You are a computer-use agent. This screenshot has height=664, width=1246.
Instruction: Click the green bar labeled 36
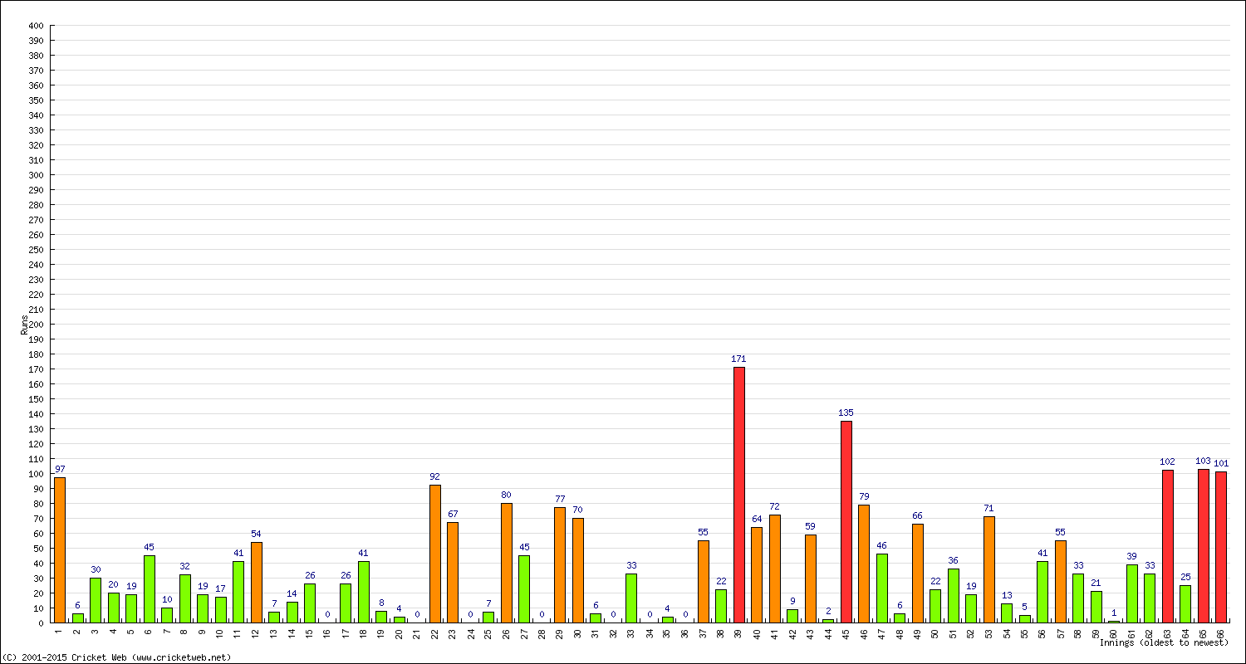point(953,595)
